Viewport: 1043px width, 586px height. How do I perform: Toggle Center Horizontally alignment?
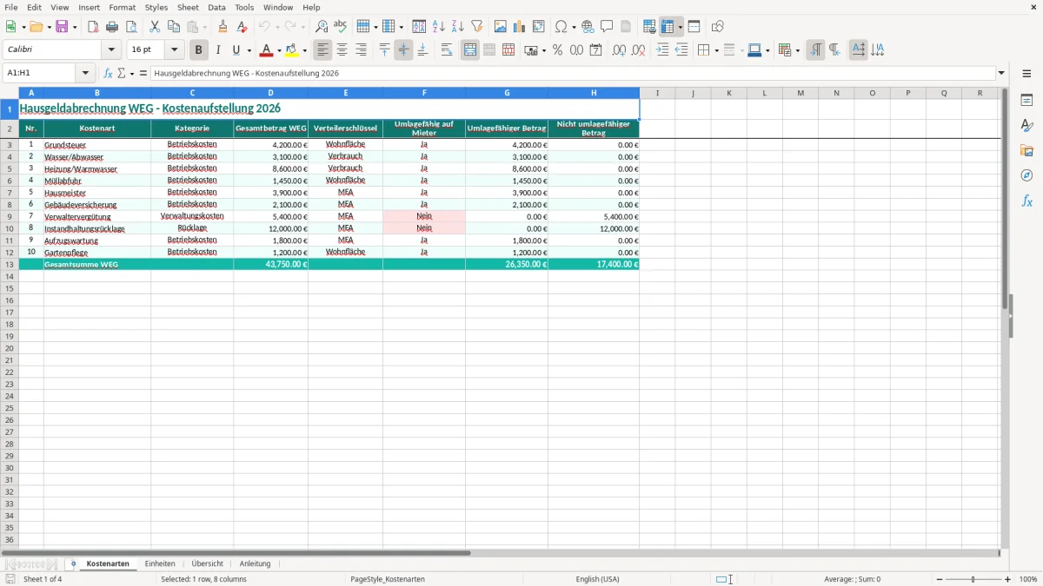point(342,50)
